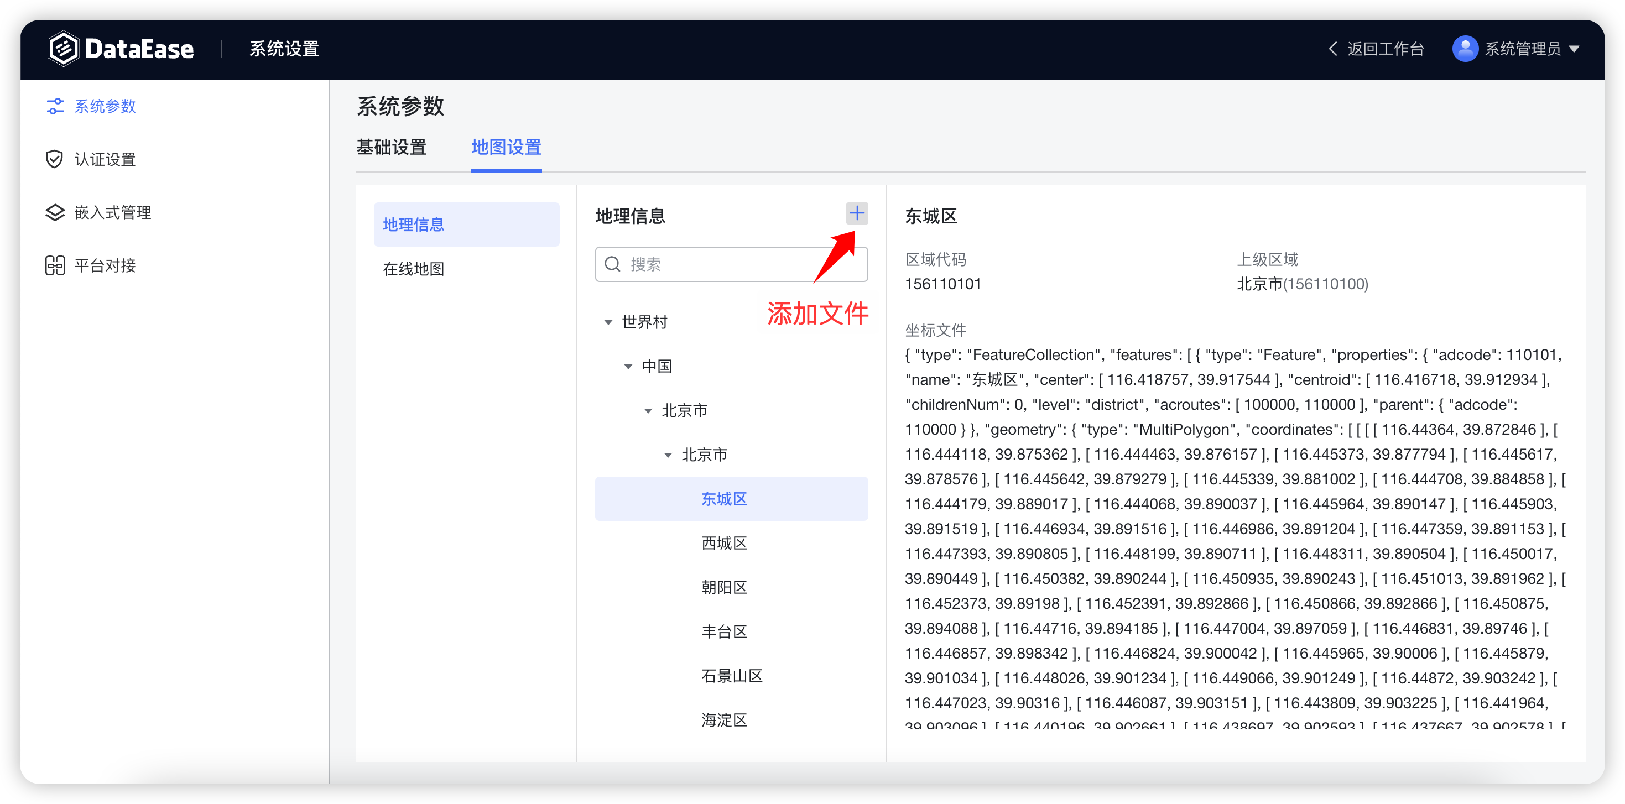The height and width of the screenshot is (804, 1625).
Task: Click the DataEase logo
Action: click(x=121, y=49)
